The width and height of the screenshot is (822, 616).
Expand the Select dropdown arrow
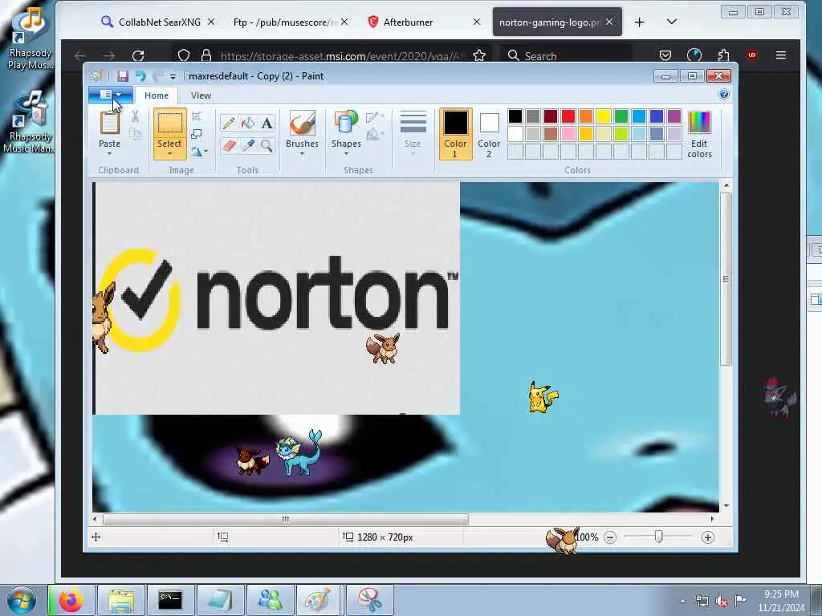pos(169,154)
